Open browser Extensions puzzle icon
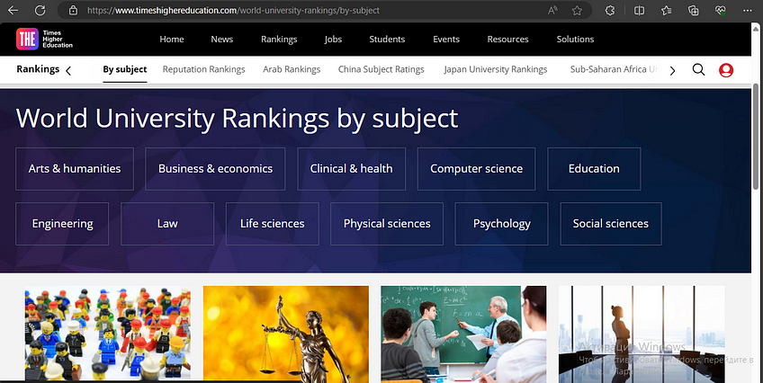Viewport: 763px width, 383px height. tap(610, 10)
